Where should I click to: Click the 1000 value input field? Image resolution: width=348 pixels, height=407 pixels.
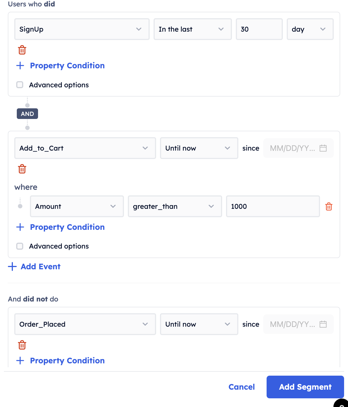point(272,206)
